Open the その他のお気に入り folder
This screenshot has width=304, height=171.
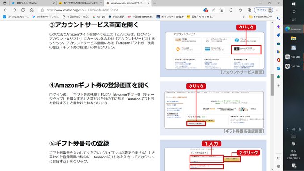tap(260, 17)
